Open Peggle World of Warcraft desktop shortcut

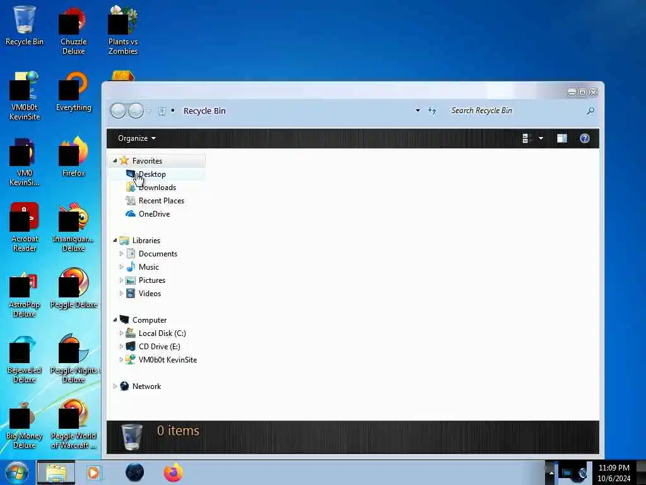click(x=73, y=424)
